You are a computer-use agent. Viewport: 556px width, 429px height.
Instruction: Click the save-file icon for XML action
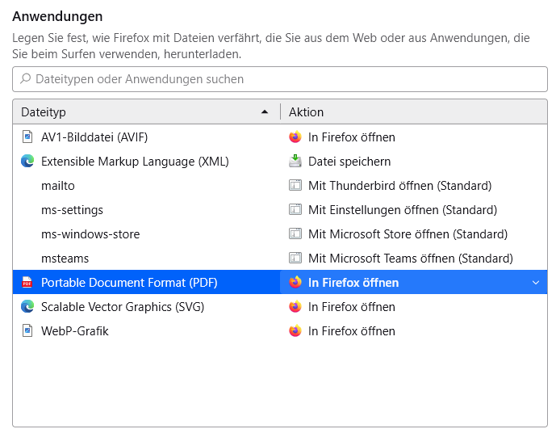(x=295, y=162)
